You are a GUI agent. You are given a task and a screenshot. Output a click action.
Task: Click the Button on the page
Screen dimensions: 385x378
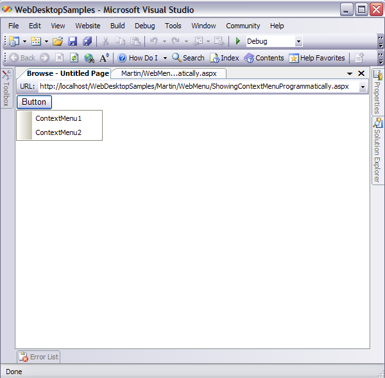[x=34, y=102]
